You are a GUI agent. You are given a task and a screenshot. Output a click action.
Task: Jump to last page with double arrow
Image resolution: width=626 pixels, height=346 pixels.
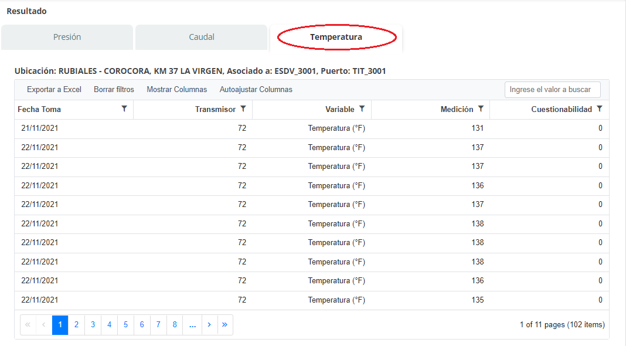(x=225, y=325)
